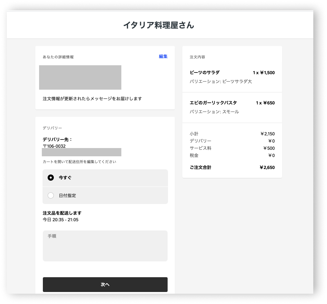
Task: Click the バリエーション: スモール text
Action: [x=214, y=112]
